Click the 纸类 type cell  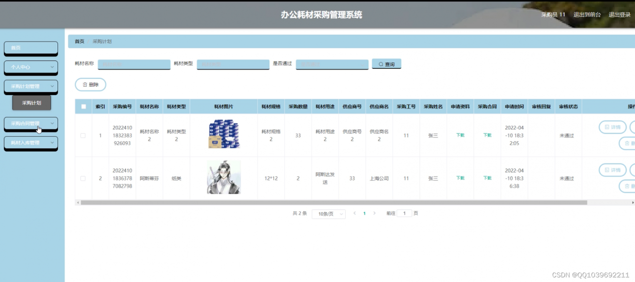coord(176,178)
